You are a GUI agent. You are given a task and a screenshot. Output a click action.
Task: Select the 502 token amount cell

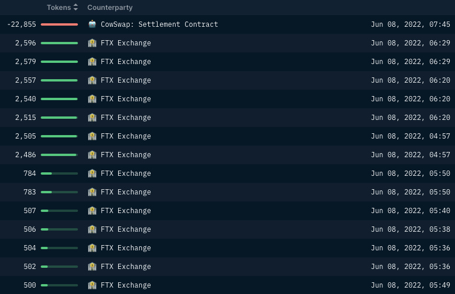coord(30,267)
